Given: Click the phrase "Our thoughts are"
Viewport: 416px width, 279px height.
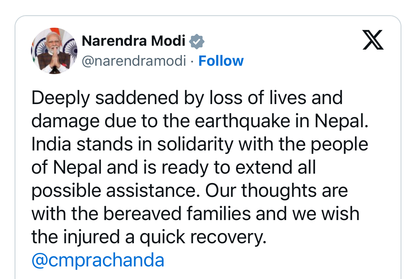Looking at the screenshot, I should pyautogui.click(x=277, y=190).
